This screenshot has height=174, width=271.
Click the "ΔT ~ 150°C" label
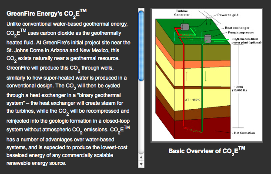193,100
